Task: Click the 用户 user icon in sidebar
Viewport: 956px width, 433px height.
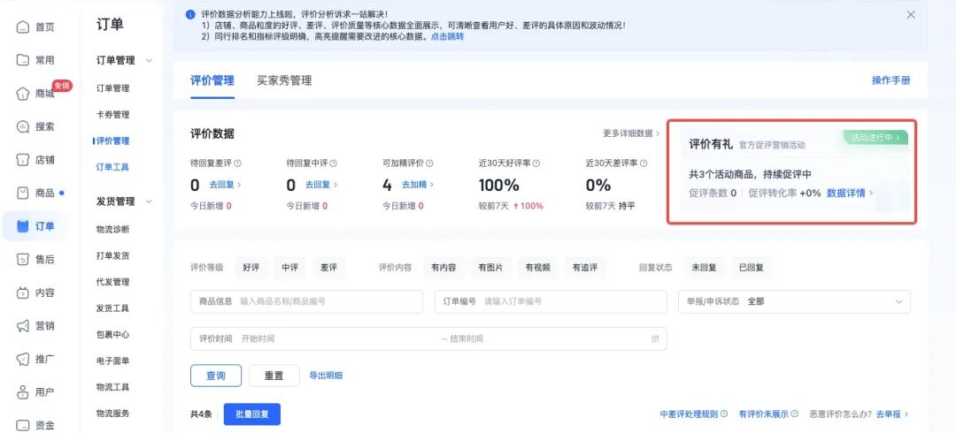Action: (x=23, y=392)
